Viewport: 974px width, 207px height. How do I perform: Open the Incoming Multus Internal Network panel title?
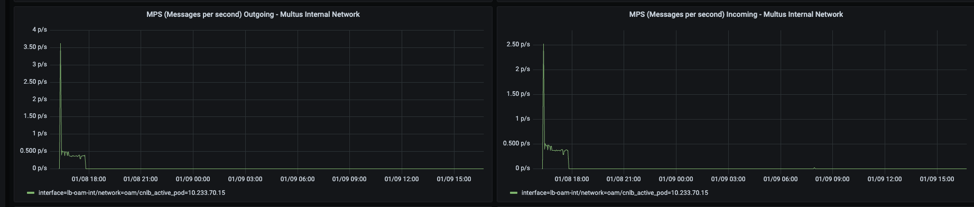[x=736, y=14]
